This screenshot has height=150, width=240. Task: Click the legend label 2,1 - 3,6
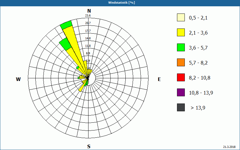point(198,33)
